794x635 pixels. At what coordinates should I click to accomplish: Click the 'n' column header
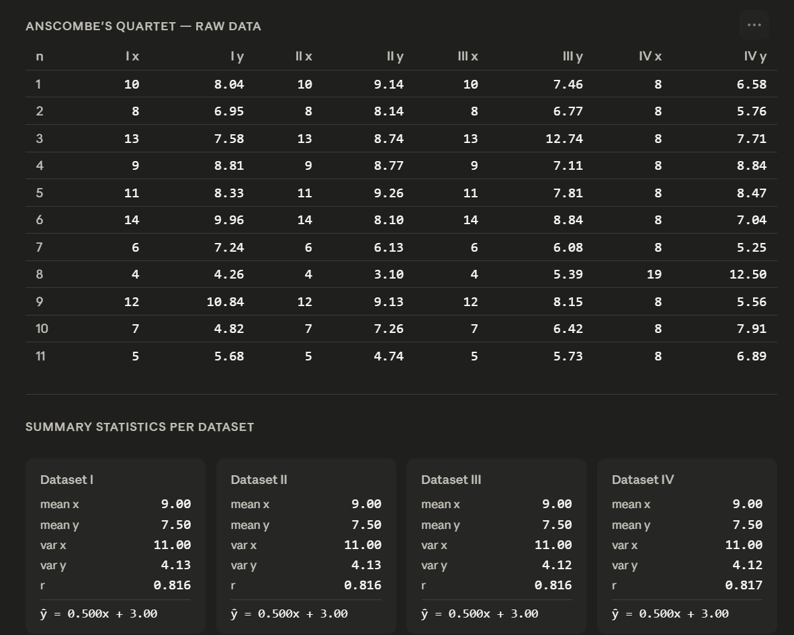40,56
